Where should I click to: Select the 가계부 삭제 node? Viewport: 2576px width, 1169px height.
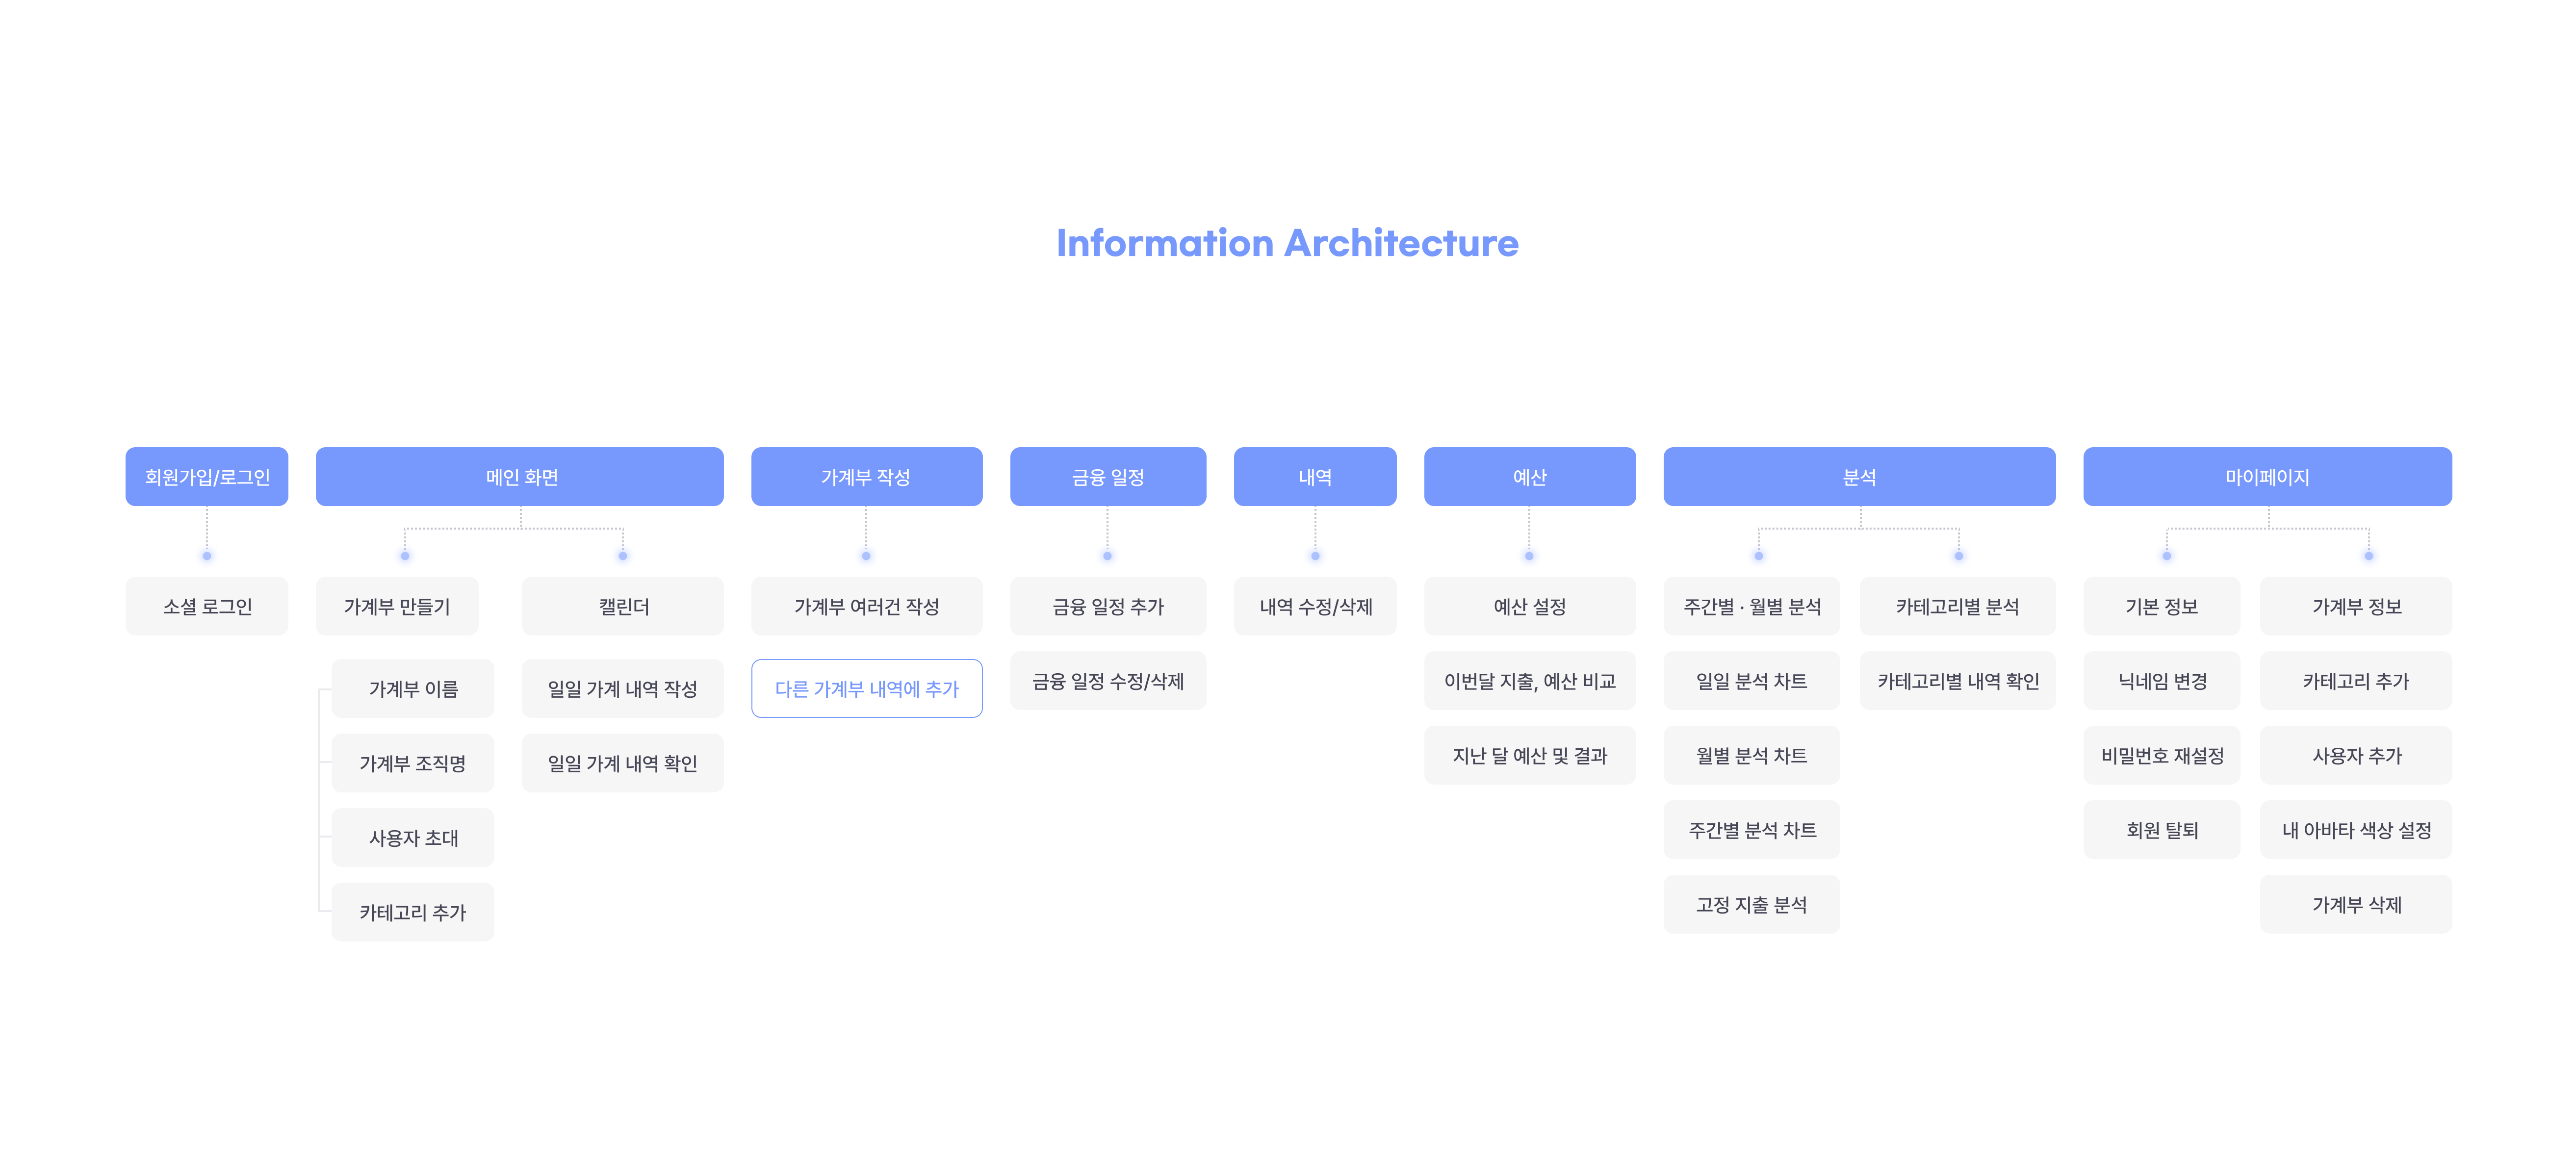[2355, 904]
